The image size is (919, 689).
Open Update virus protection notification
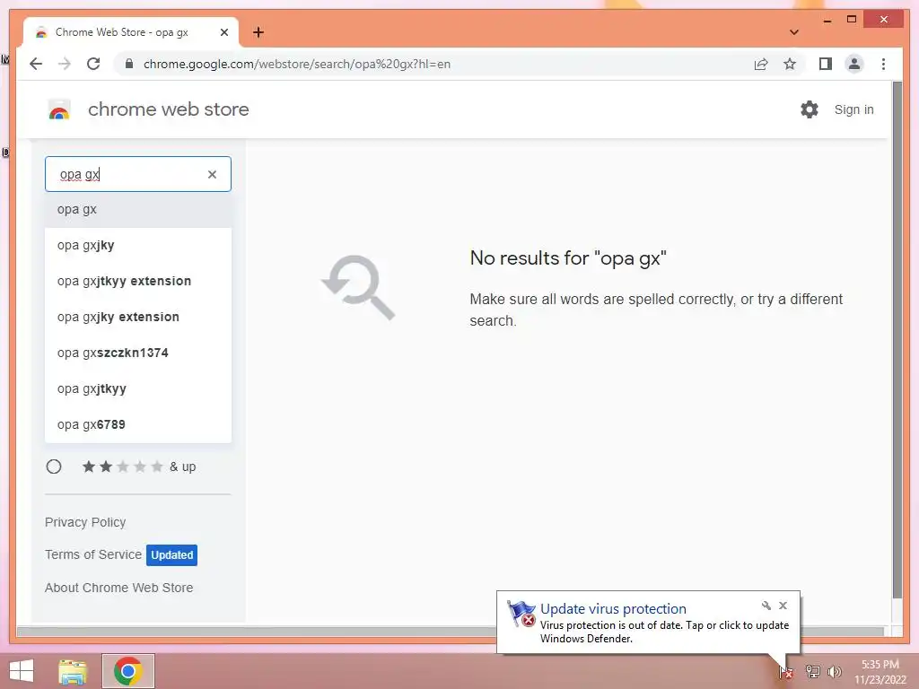pyautogui.click(x=613, y=609)
